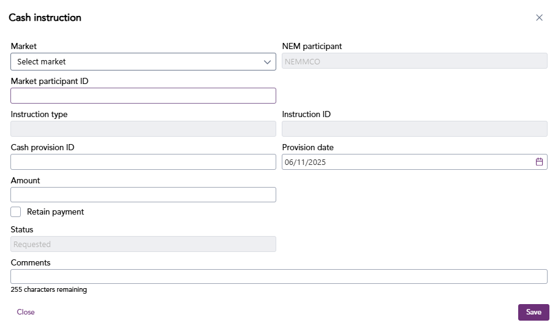Screen dimensions: 558x328
Task: Click the Cash instruction dialog title
Action: click(45, 18)
